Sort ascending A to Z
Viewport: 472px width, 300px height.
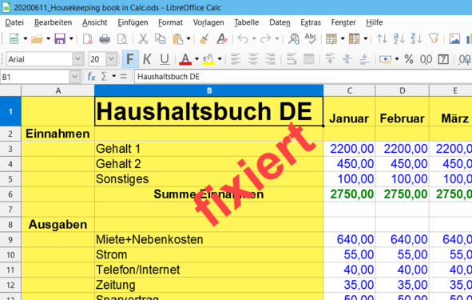pyautogui.click(x=399, y=39)
